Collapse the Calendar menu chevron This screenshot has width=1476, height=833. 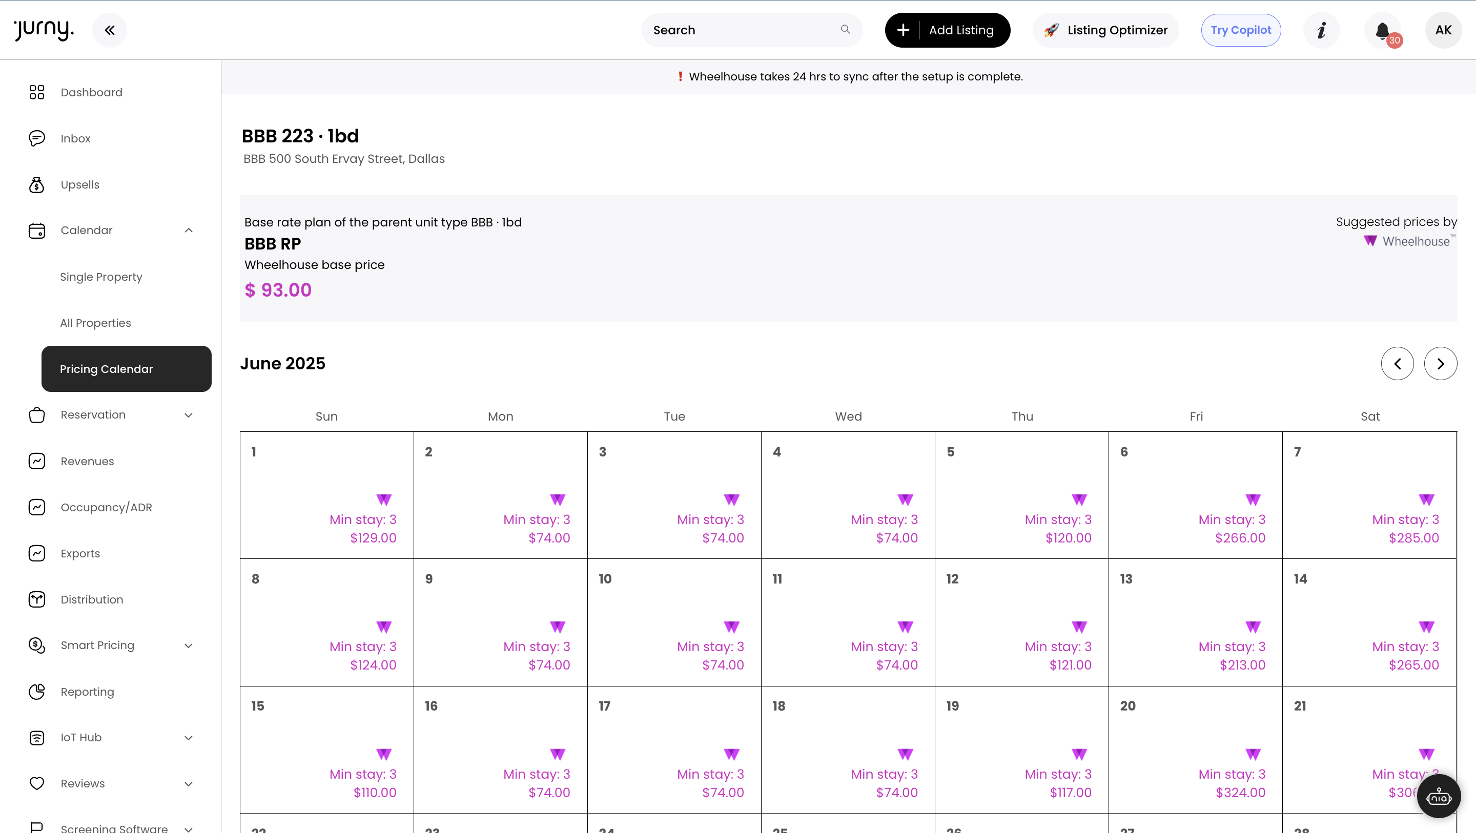coord(189,231)
